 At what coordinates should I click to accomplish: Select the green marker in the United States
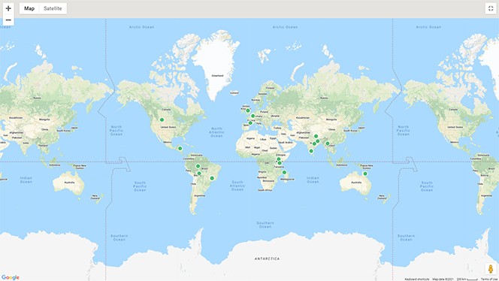point(162,120)
